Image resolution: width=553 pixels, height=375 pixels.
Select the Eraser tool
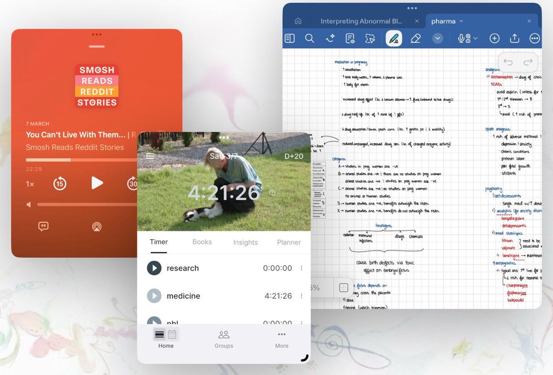[x=416, y=38]
